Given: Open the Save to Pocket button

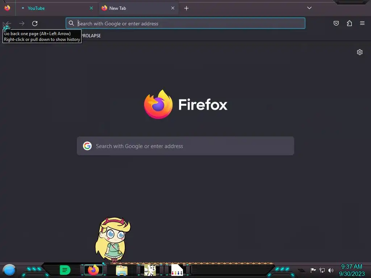Looking at the screenshot, I should tap(336, 23).
